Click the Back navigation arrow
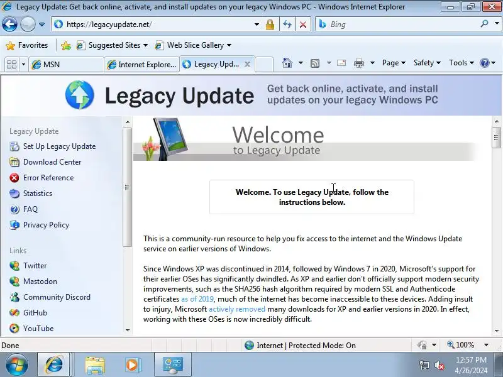This screenshot has width=503, height=377. pyautogui.click(x=9, y=25)
